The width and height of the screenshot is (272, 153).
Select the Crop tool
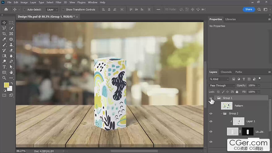4,34
